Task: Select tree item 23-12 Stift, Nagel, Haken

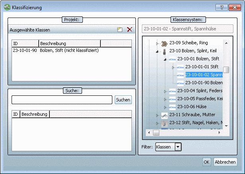Action: click(x=196, y=123)
